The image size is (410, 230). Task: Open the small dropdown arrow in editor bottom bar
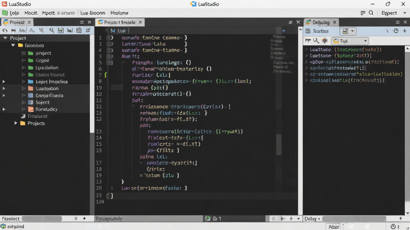point(298,218)
